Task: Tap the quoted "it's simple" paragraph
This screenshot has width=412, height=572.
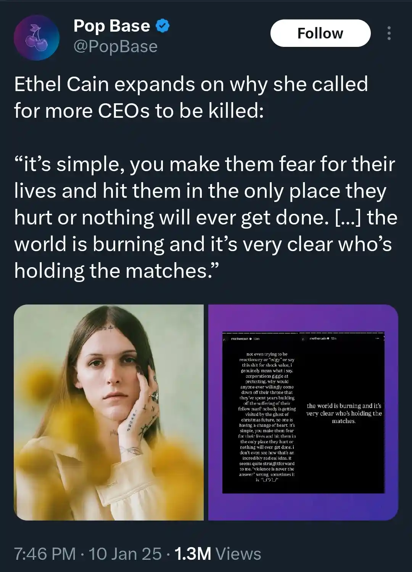Action: coord(205,217)
